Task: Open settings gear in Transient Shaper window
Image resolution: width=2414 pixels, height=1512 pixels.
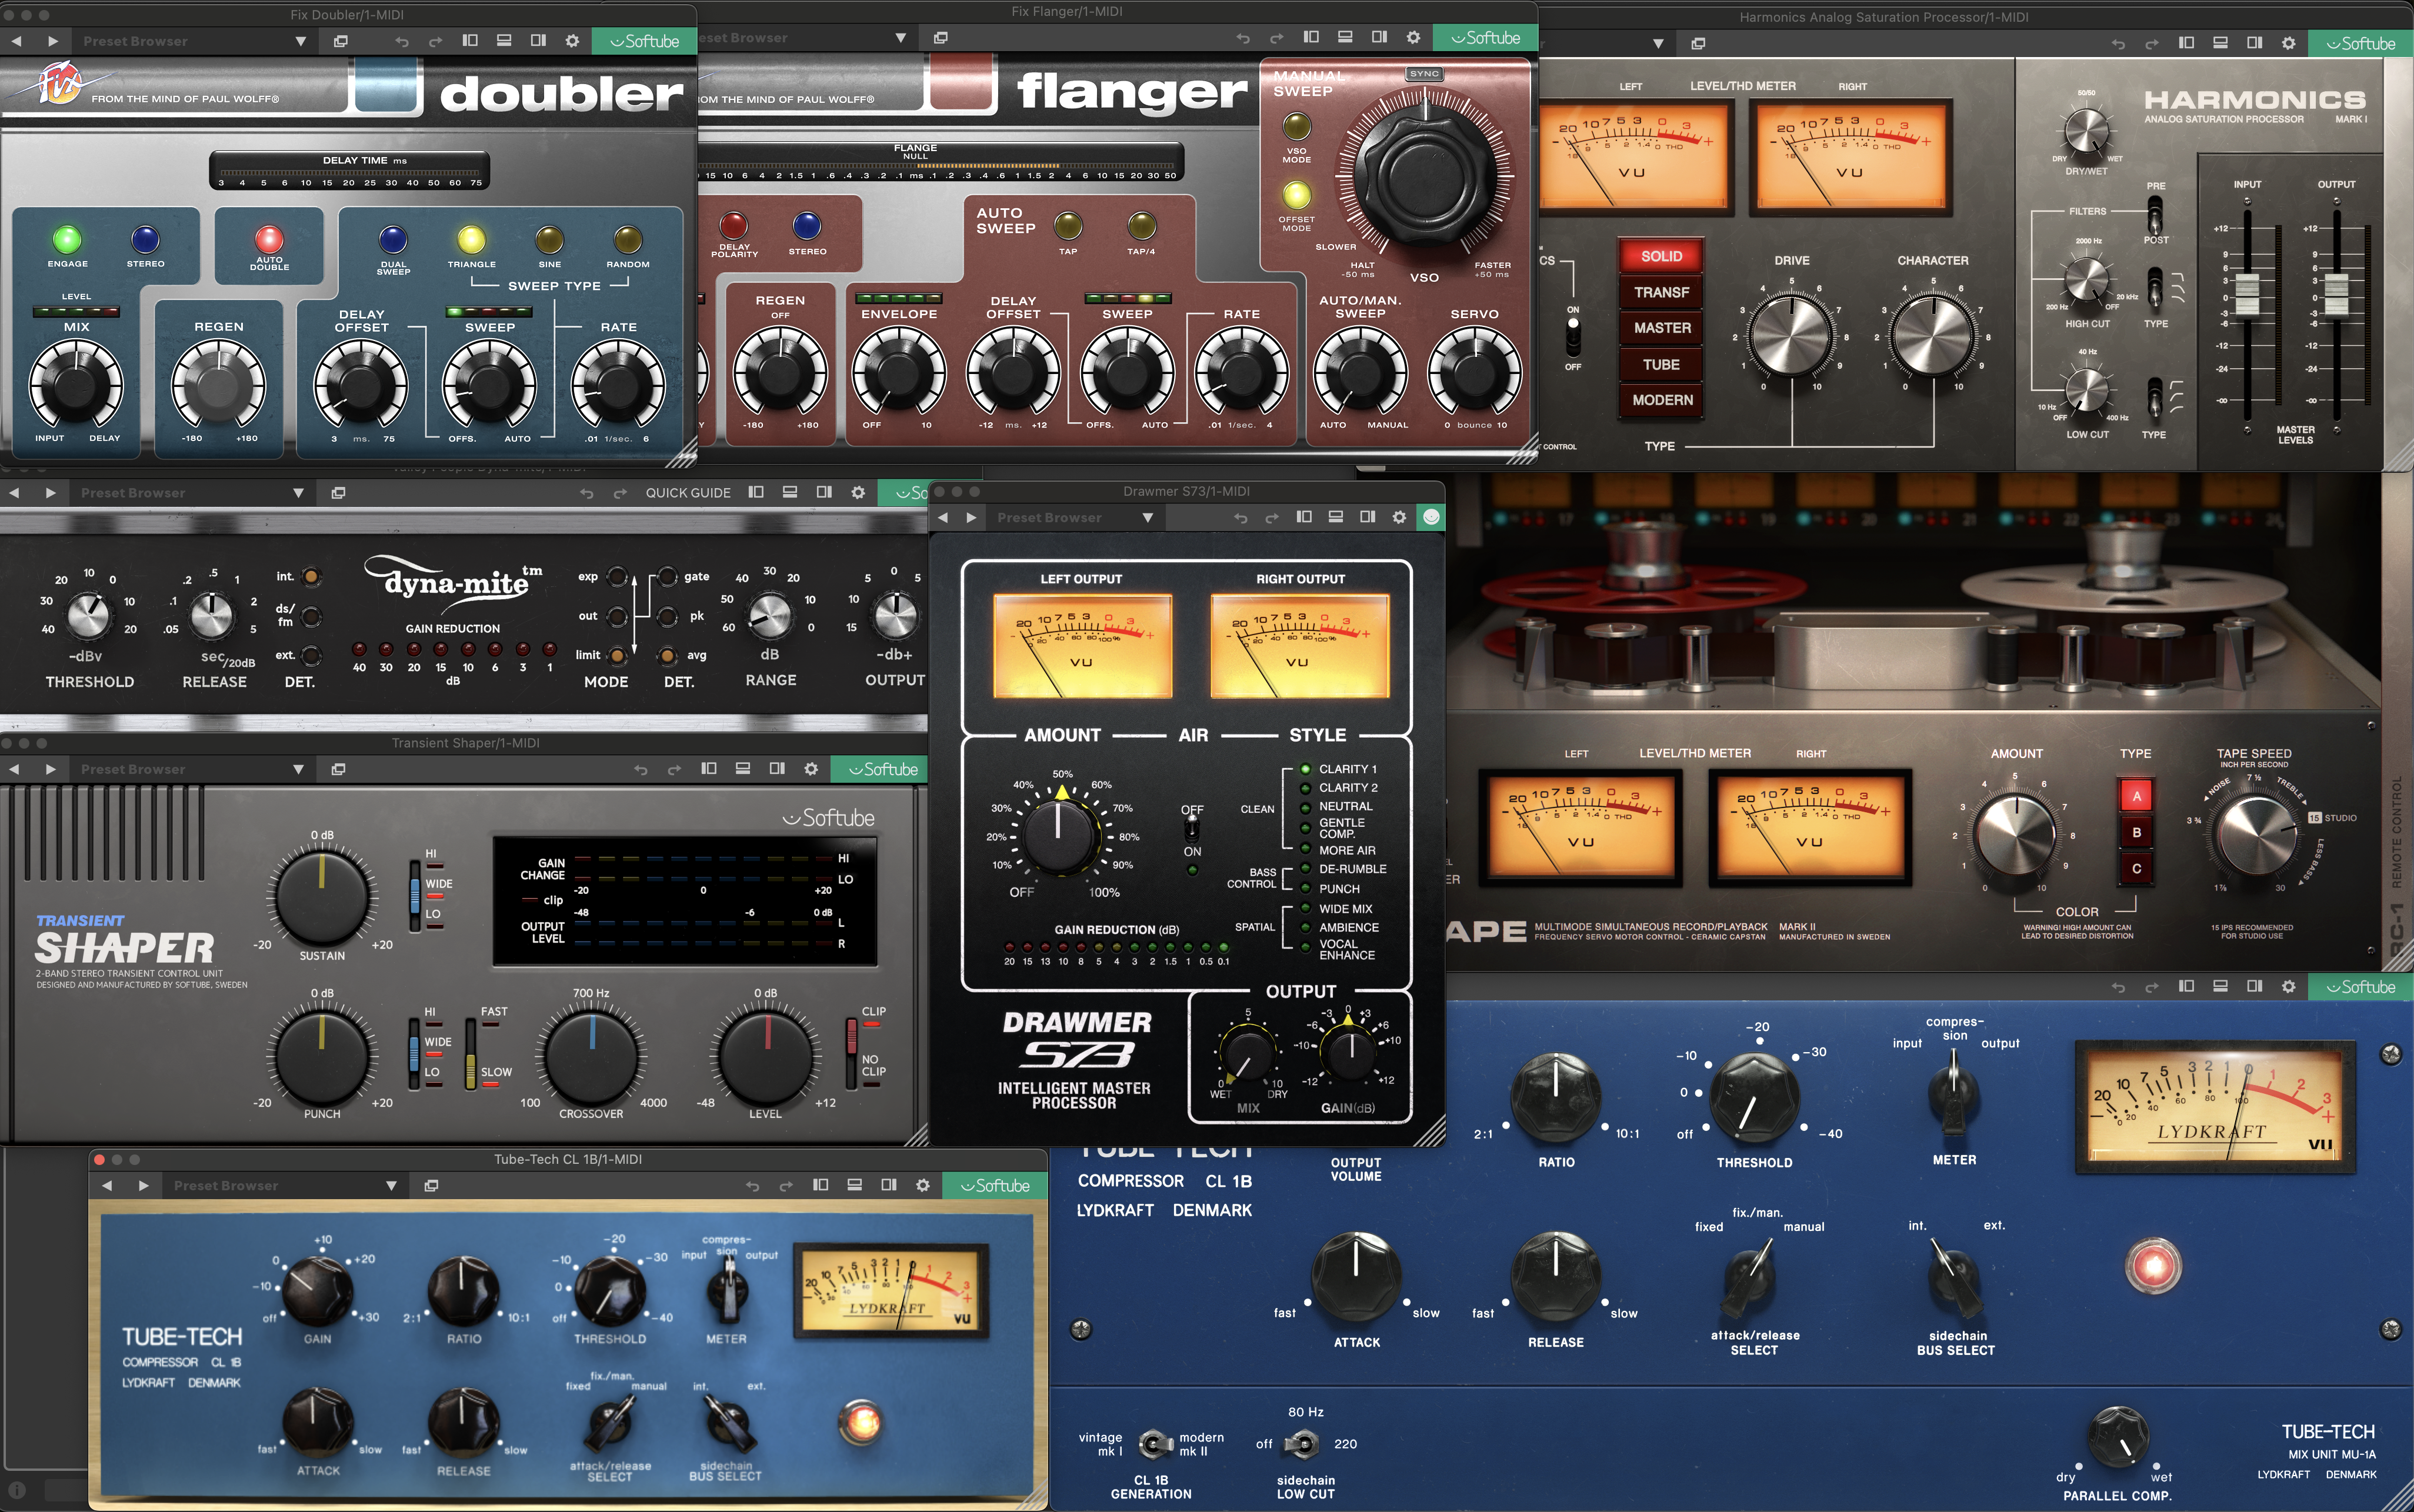Action: [811, 768]
